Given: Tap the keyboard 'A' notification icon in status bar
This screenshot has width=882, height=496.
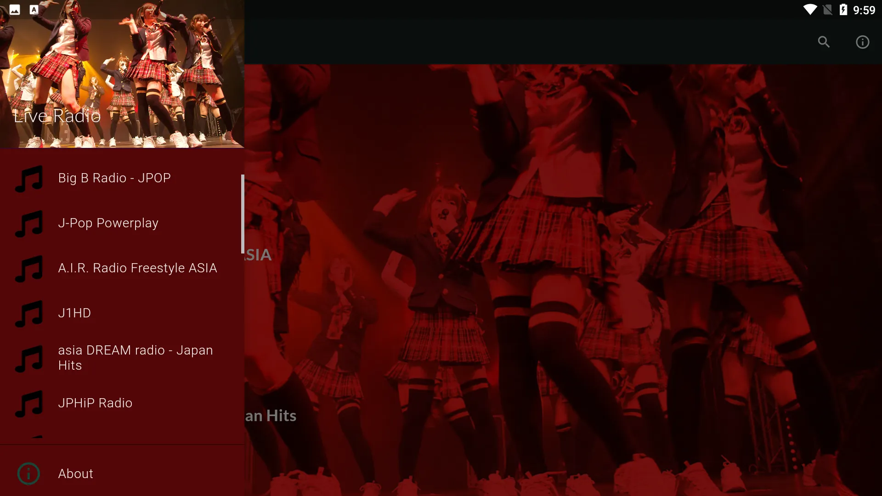Looking at the screenshot, I should (x=34, y=10).
